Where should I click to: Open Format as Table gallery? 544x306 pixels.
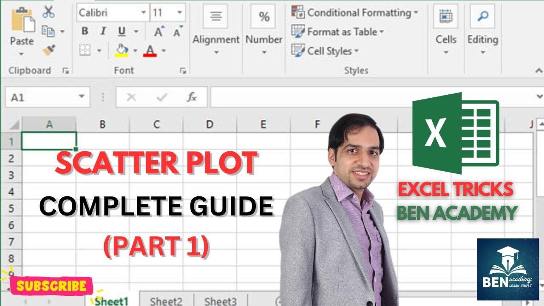pos(337,32)
